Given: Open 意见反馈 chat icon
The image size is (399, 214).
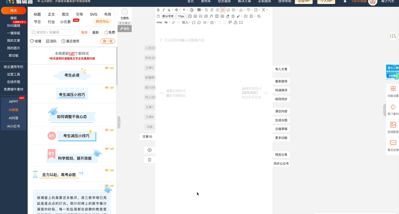Looking at the screenshot, I should (393, 145).
